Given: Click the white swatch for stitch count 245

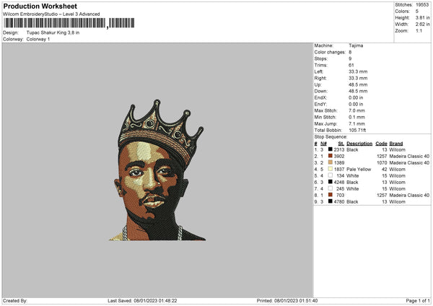Looking at the screenshot, I should pos(330,188).
